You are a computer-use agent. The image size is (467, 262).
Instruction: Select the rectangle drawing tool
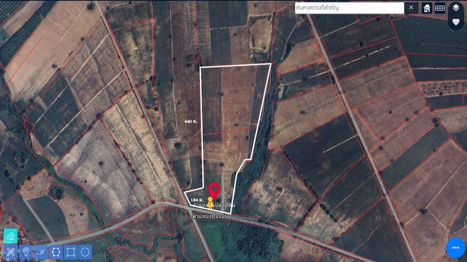70,252
